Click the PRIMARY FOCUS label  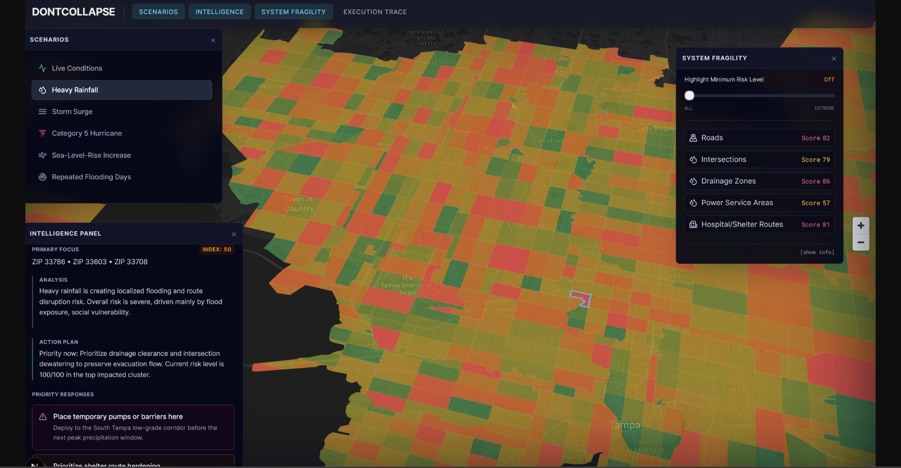click(55, 250)
